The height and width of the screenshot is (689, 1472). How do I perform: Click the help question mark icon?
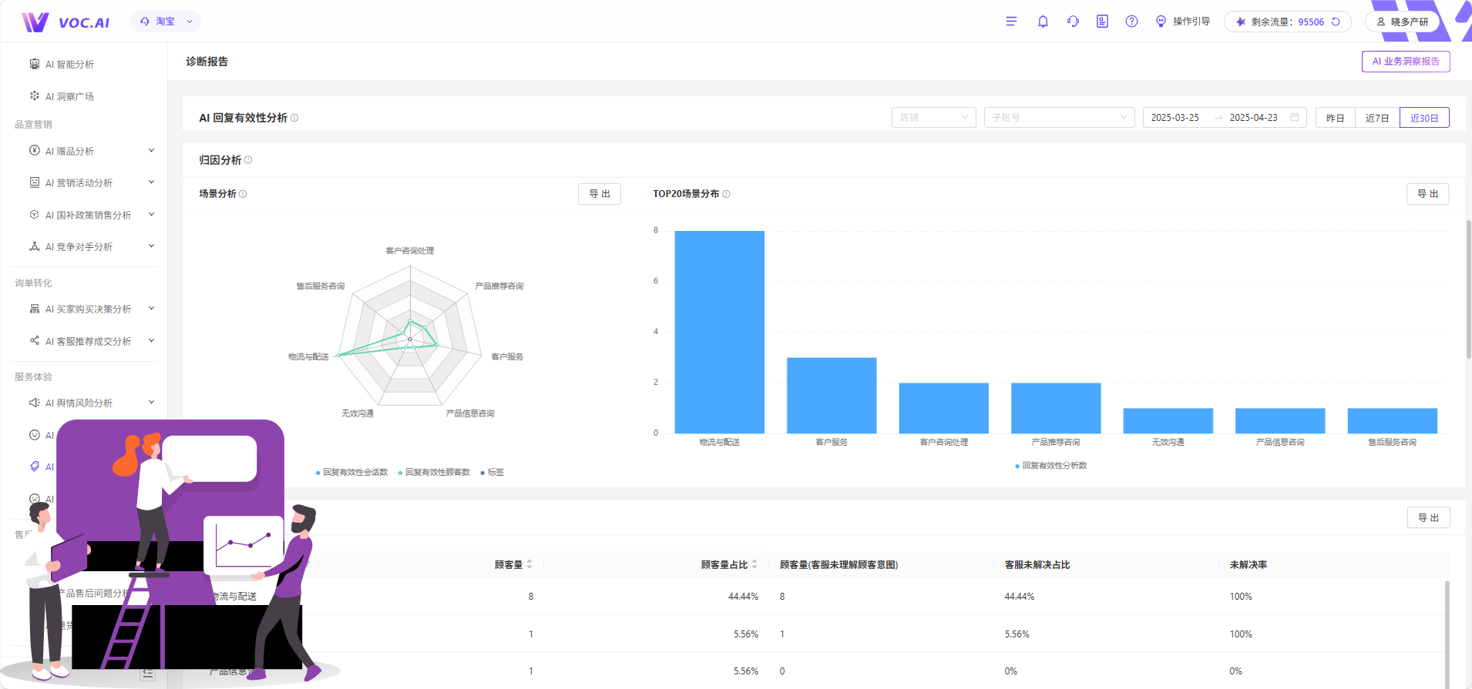[x=1131, y=22]
